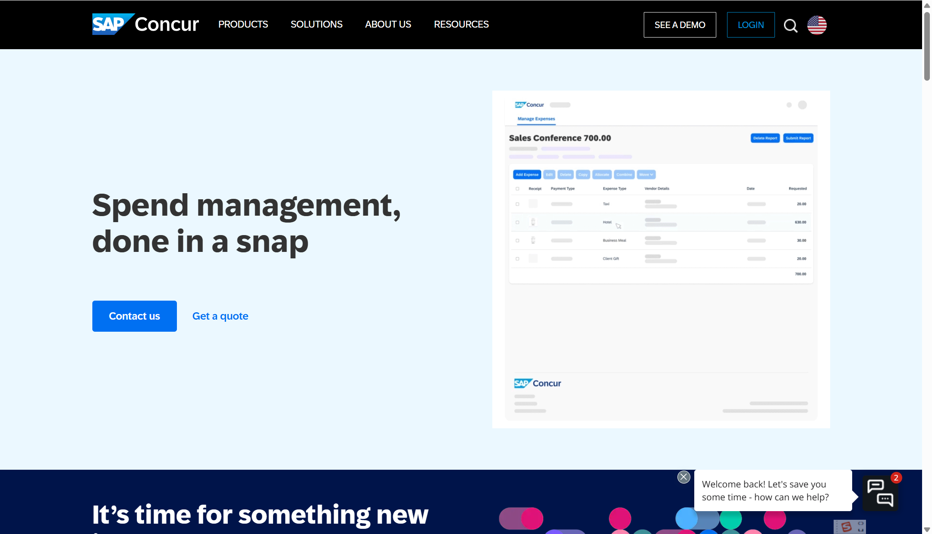
Task: Open site search with magnifying glass icon
Action: 790,25
